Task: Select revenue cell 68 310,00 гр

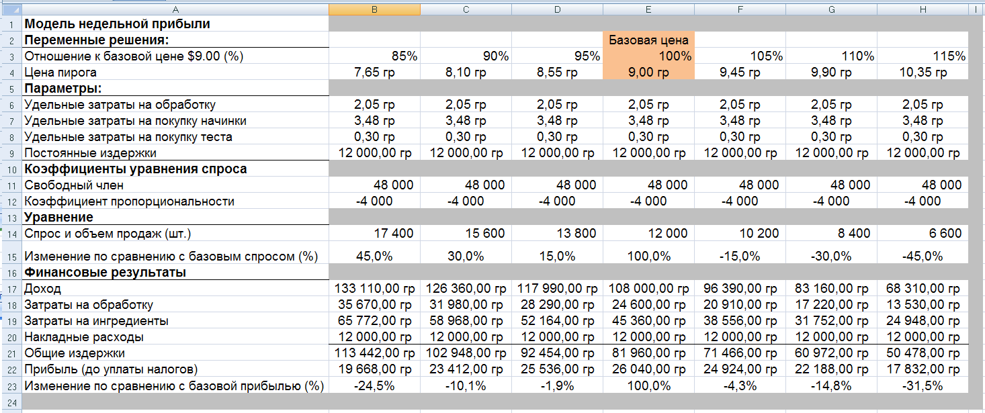Action: point(923,289)
